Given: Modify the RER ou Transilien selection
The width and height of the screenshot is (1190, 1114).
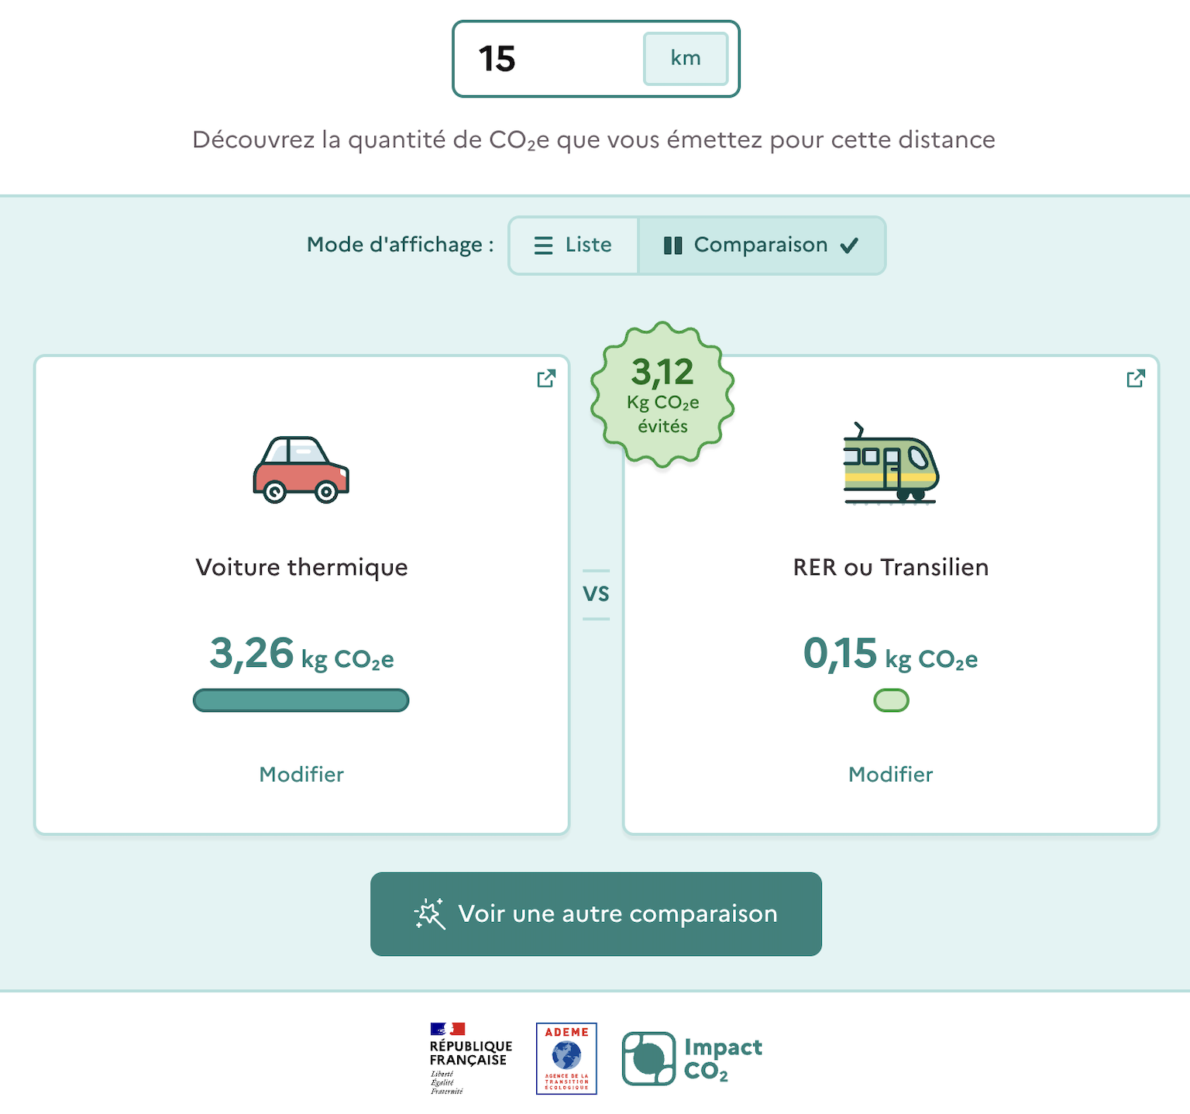Looking at the screenshot, I should [890, 774].
